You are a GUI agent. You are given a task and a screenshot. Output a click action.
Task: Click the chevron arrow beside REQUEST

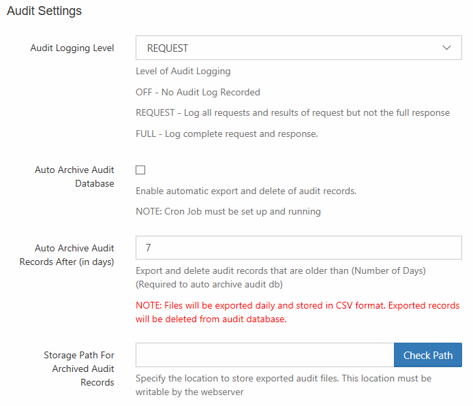[446, 48]
